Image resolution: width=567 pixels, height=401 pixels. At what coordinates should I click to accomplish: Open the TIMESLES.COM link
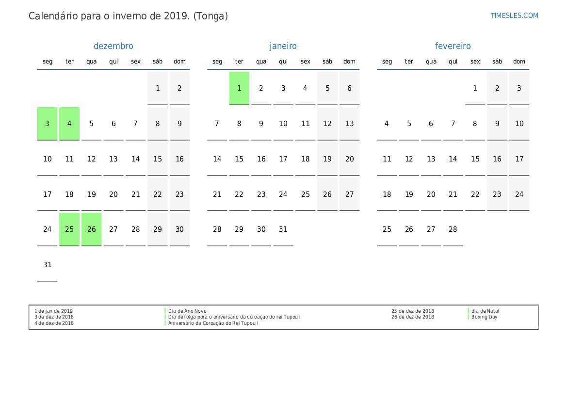514,16
